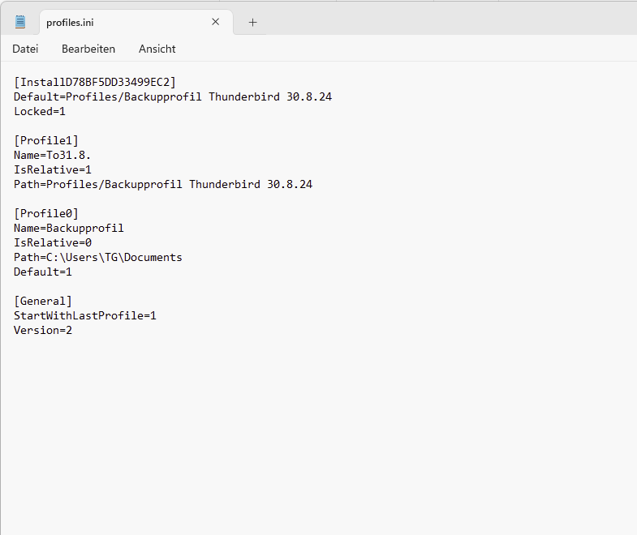Image resolution: width=637 pixels, height=535 pixels.
Task: Open the Datei menu
Action: (25, 49)
